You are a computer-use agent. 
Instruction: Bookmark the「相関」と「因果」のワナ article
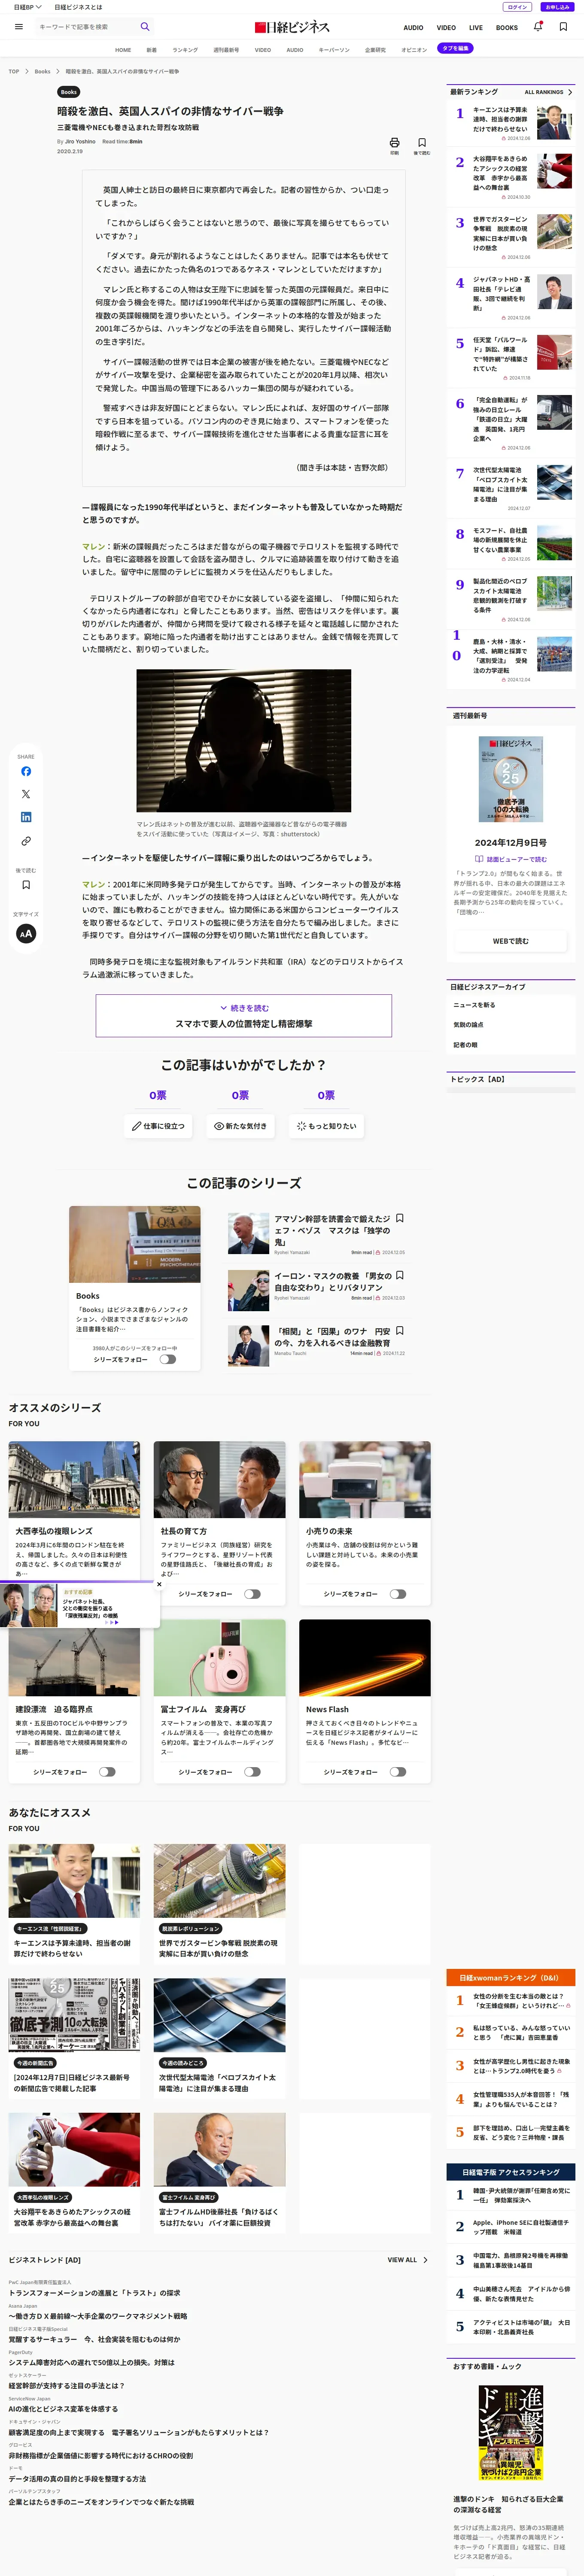(x=400, y=1331)
